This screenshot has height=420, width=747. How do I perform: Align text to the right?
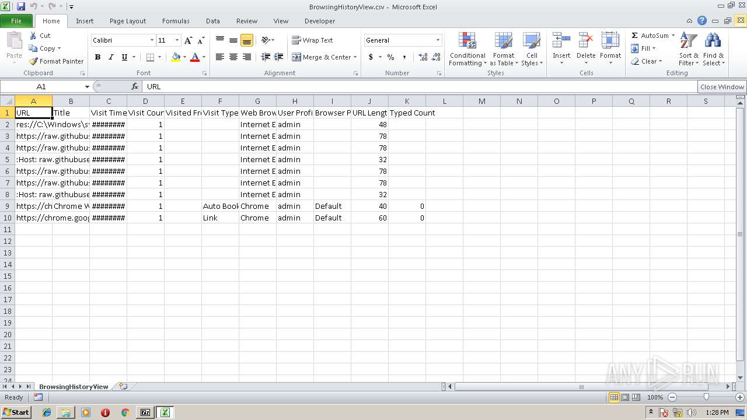(247, 57)
